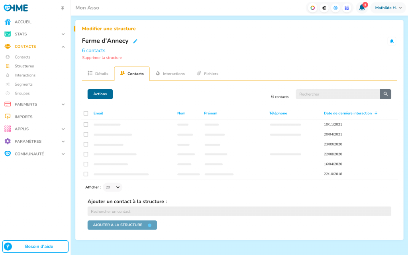Switch to the Interactions tab
Screen dimensions: 408x255
pyautogui.click(x=170, y=74)
